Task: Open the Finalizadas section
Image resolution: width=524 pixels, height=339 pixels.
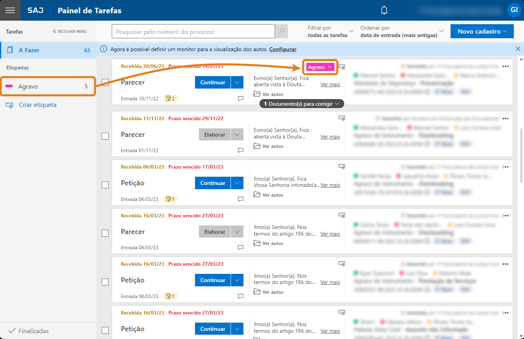Action: click(x=34, y=331)
